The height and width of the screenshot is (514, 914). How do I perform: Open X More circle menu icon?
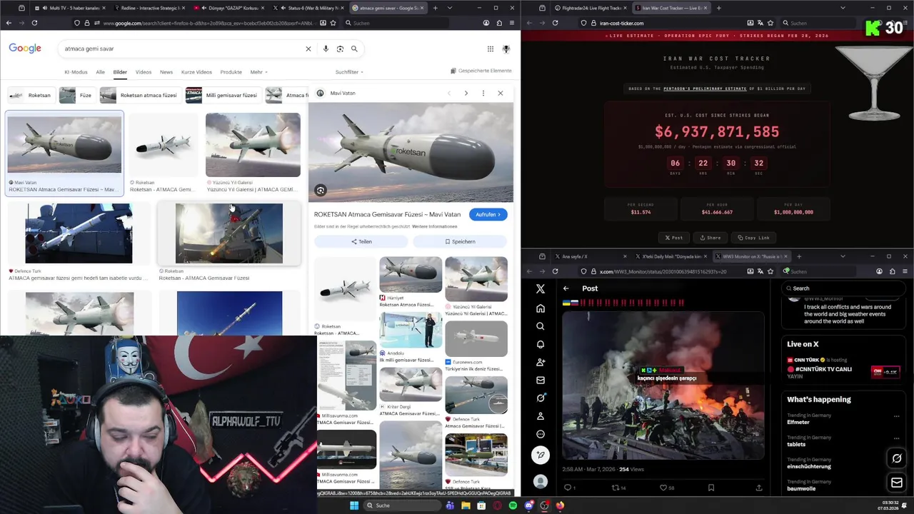541,434
